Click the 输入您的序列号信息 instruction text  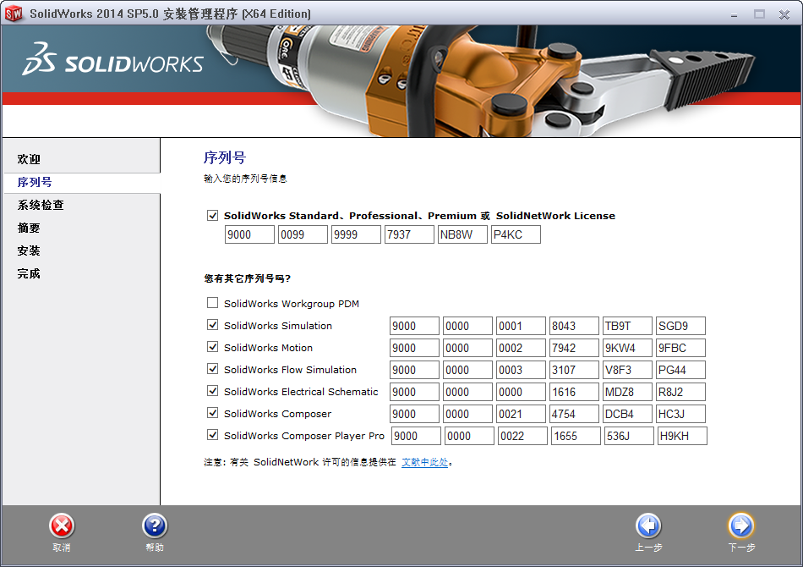click(245, 179)
